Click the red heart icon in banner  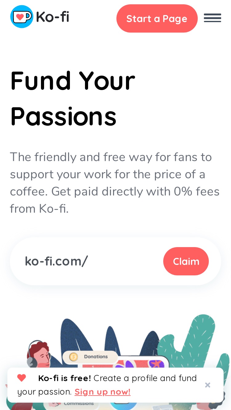coord(22,378)
